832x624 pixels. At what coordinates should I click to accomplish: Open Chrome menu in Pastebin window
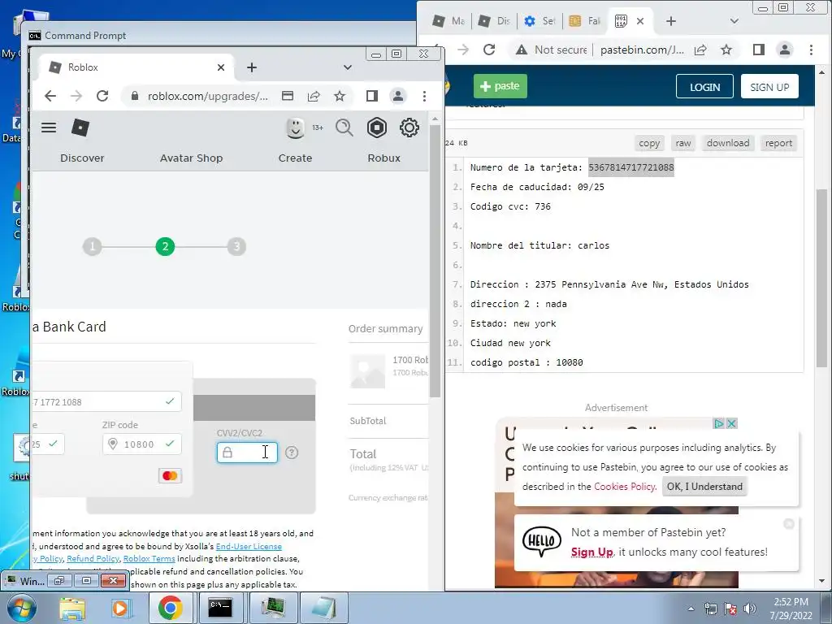(811, 50)
